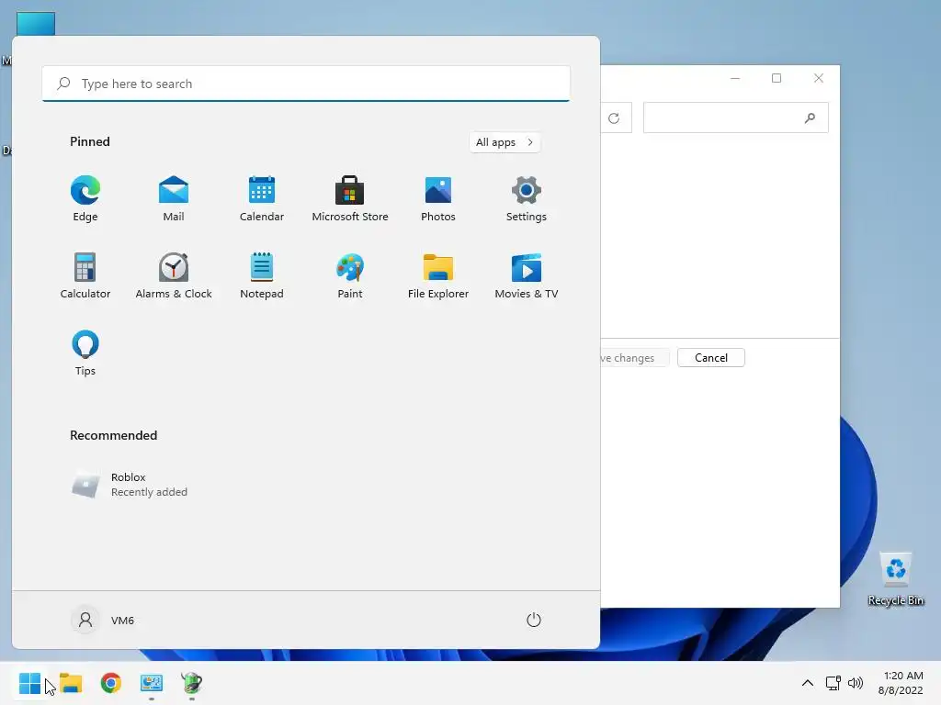Viewport: 941px width, 705px height.
Task: Open the Edge browser from Pinned
Action: coord(85,199)
